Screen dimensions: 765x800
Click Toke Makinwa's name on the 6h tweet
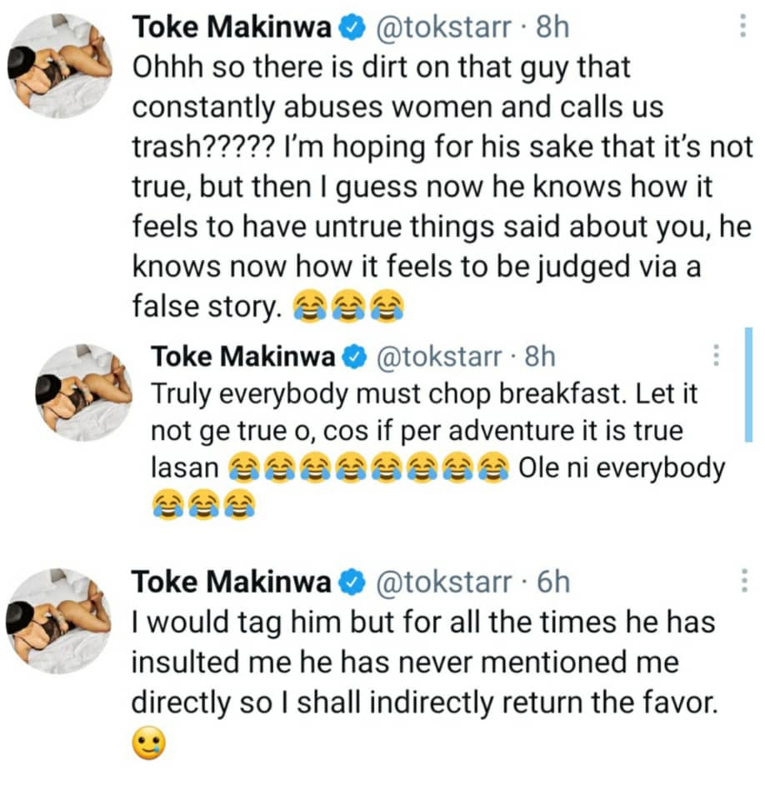(x=234, y=582)
